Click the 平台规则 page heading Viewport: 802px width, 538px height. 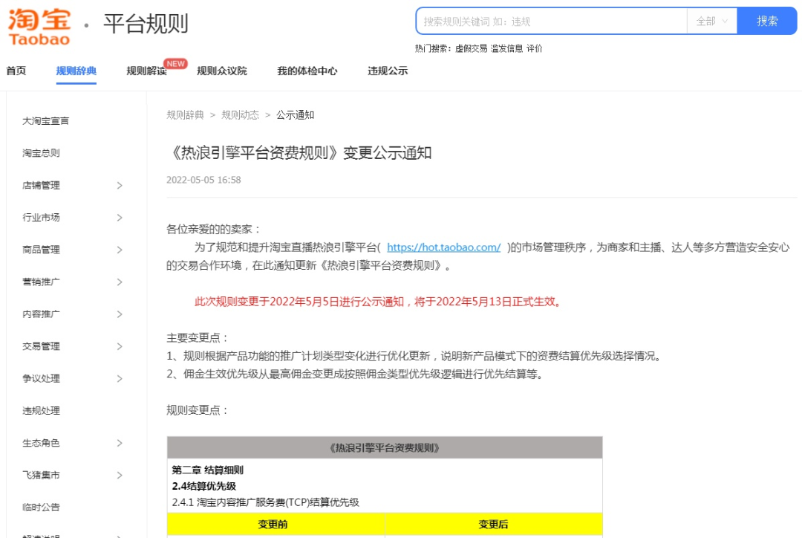[146, 24]
